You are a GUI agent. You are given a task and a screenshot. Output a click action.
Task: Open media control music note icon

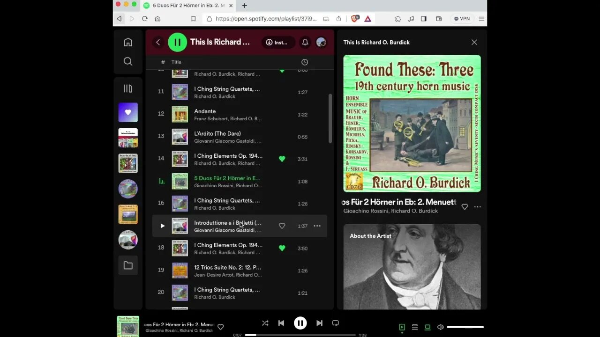(x=411, y=19)
